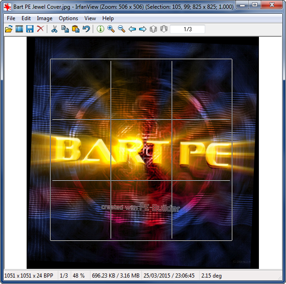Viewport: 286px width, 284px height.
Task: Open the File menu
Action: tap(11, 18)
